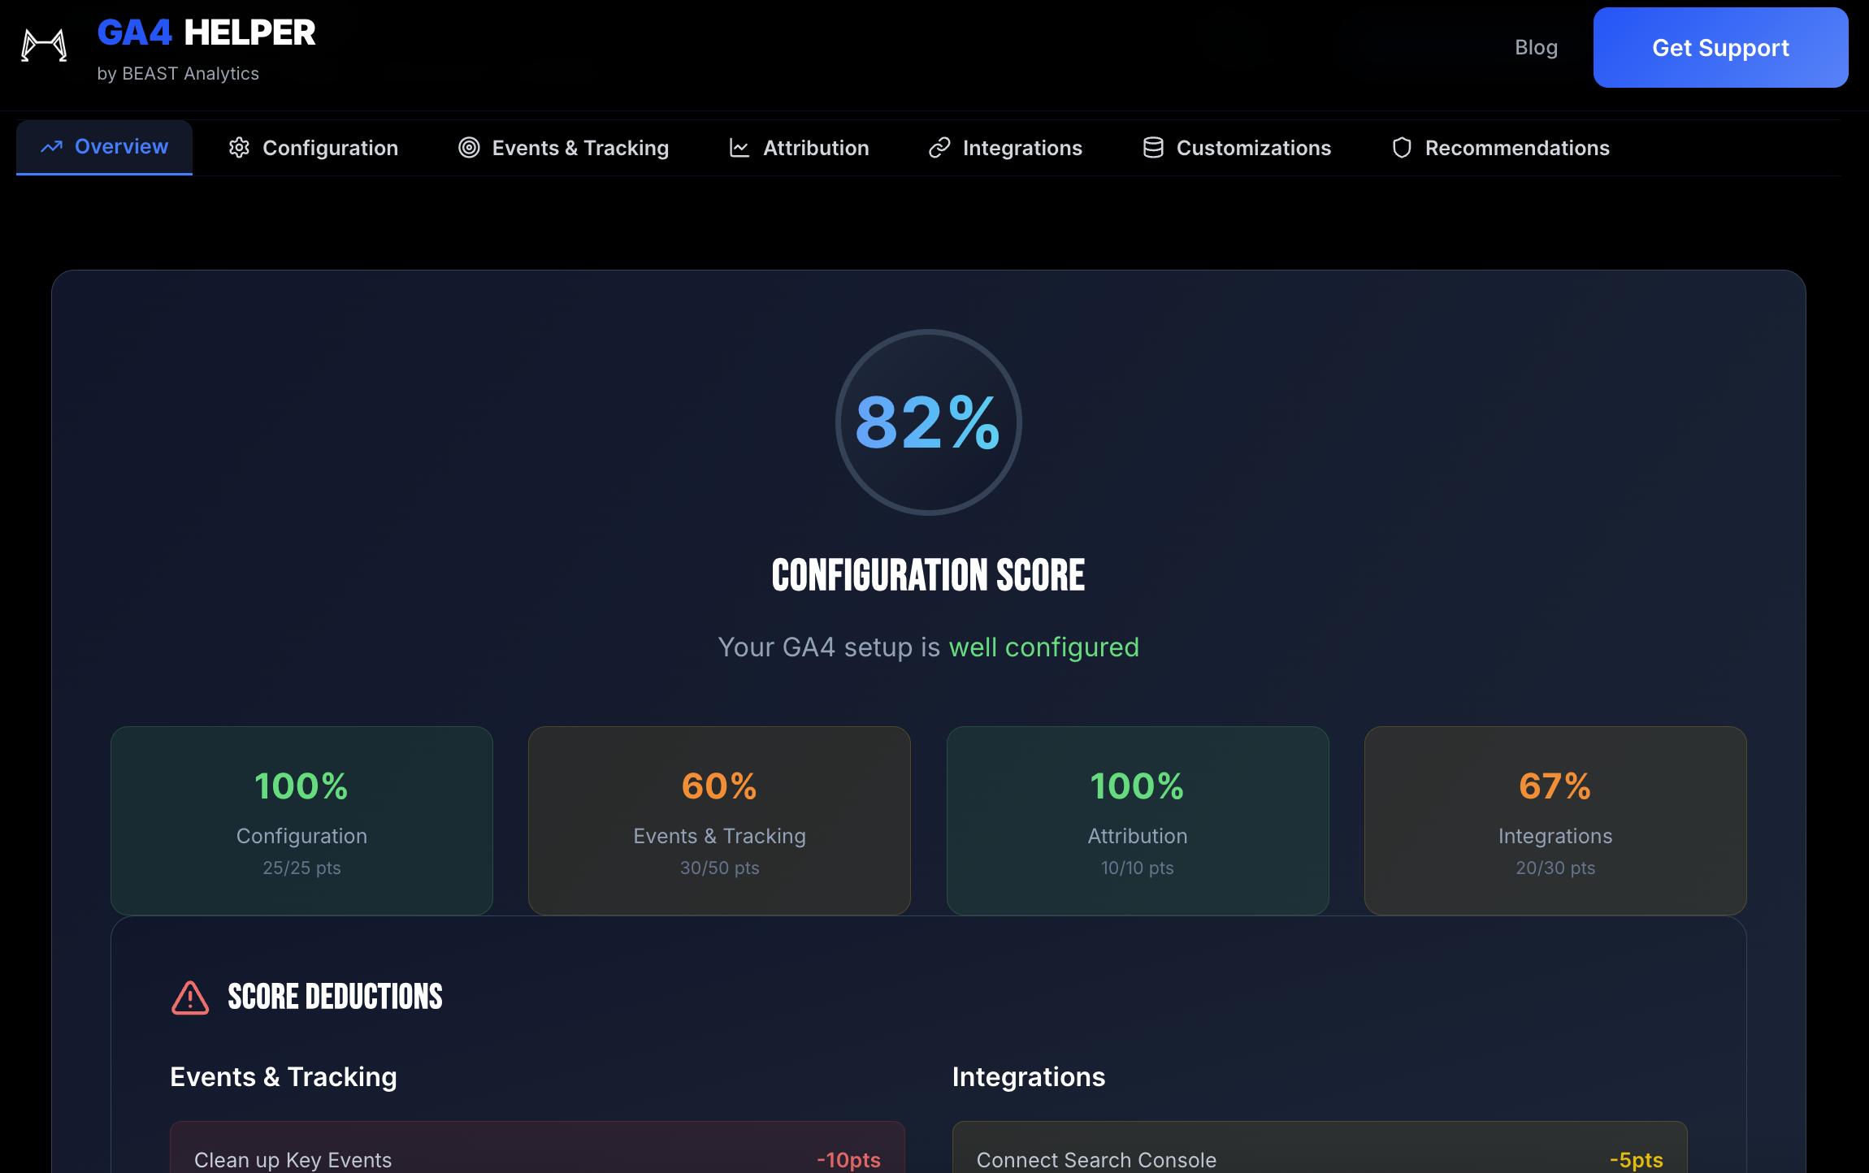
Task: Click the Clean up Key Events deduction
Action: point(537,1147)
